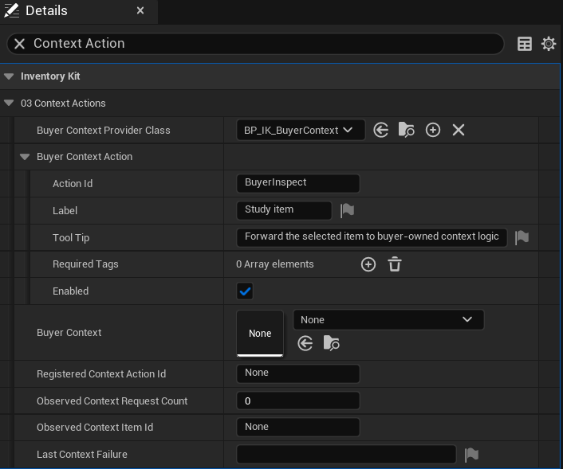Uncheck the Enabled checkbox
Image resolution: width=563 pixels, height=469 pixels.
point(245,291)
